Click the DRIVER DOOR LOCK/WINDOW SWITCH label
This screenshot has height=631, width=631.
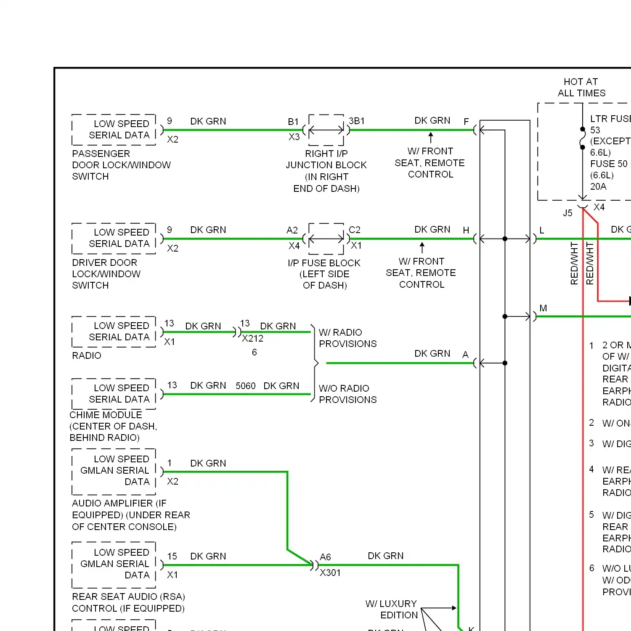coord(106,274)
